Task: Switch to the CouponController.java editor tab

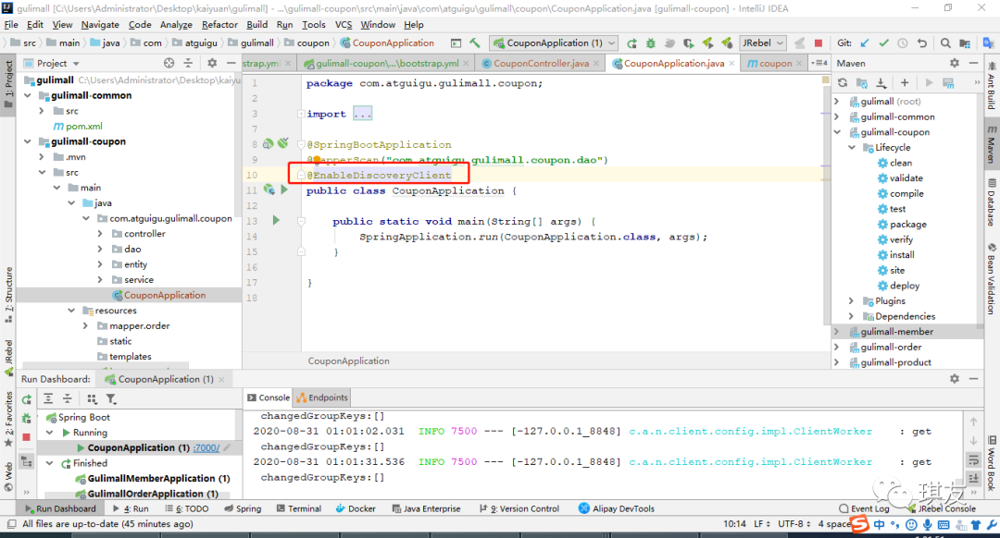Action: tap(540, 64)
